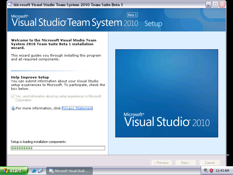
Task: Select the Microsoft Visual Studio taskbar button
Action: 69,171
